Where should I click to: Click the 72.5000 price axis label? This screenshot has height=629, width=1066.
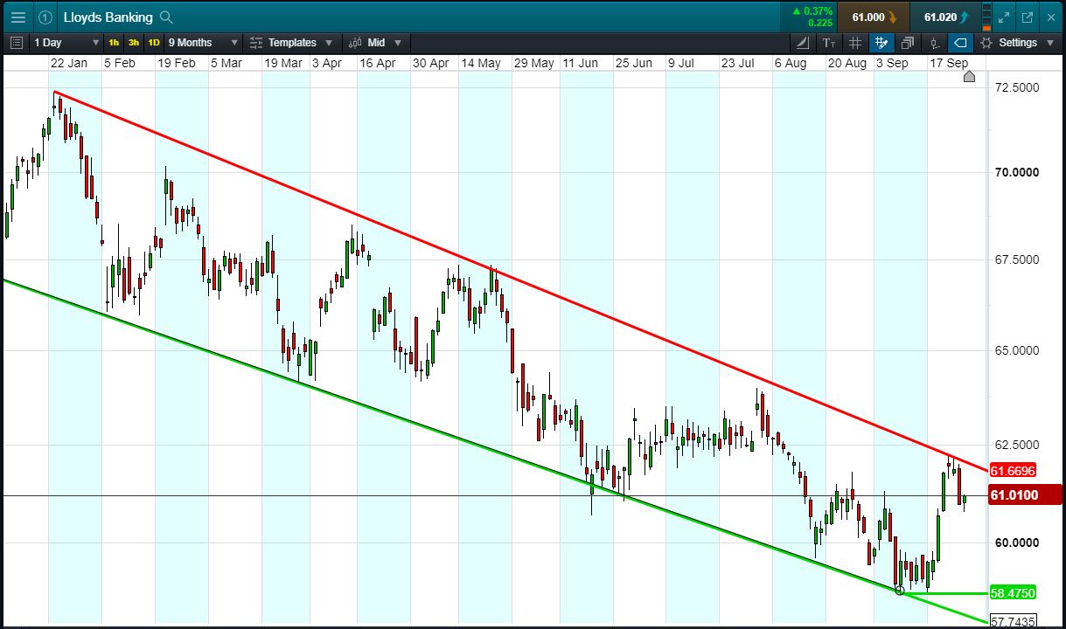tap(1015, 87)
